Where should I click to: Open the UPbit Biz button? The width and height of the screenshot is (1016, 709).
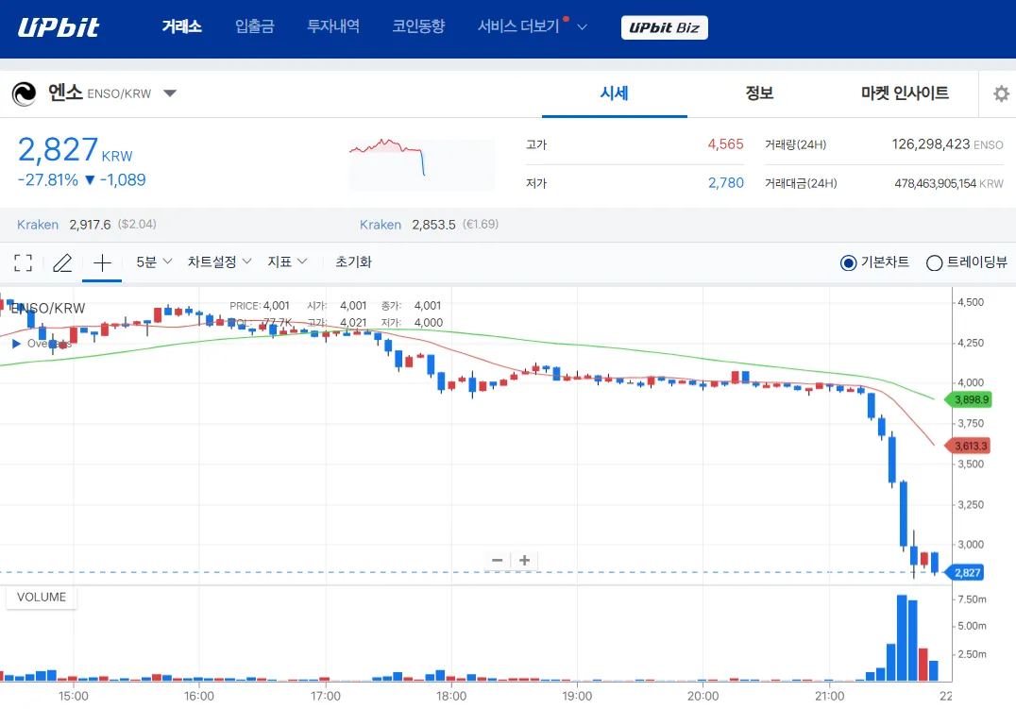(664, 27)
